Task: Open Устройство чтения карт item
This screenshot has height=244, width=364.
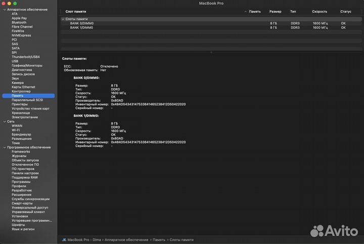Action: (x=30, y=109)
